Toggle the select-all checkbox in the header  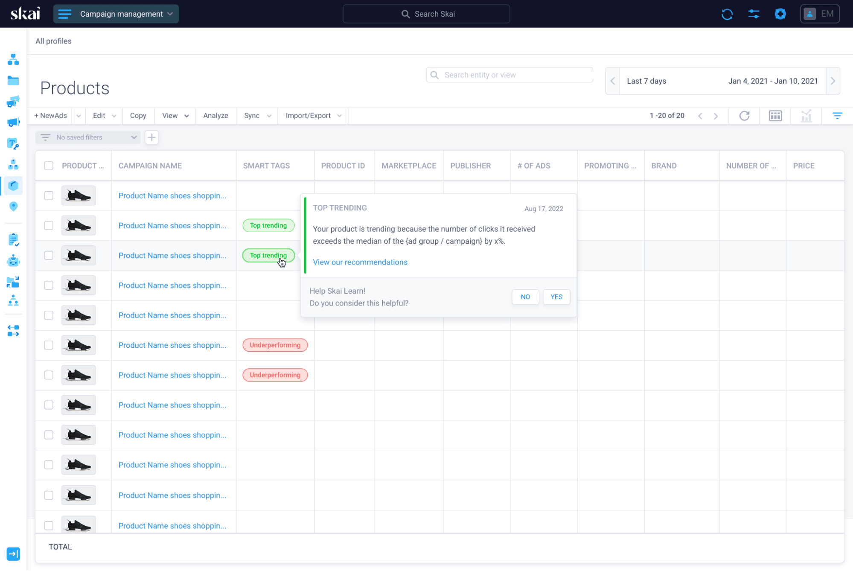(49, 166)
